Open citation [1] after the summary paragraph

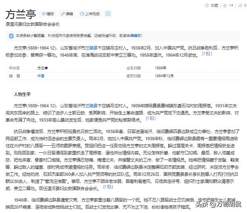click(x=207, y=53)
